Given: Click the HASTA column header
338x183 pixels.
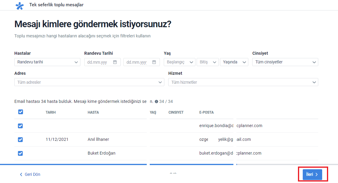Looking at the screenshot, I should (93, 112).
